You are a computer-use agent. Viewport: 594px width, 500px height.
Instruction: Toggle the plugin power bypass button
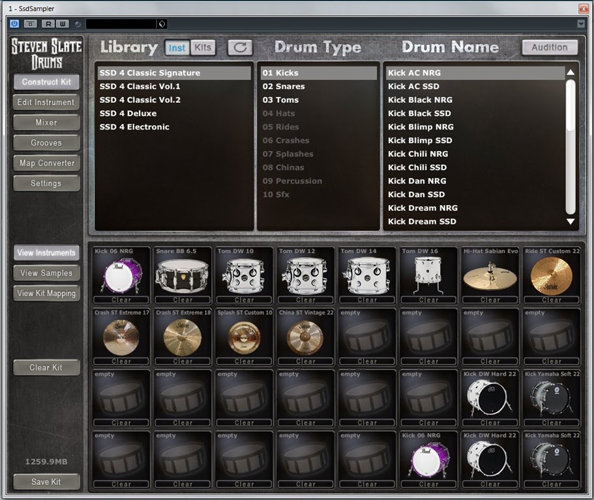click(x=14, y=24)
